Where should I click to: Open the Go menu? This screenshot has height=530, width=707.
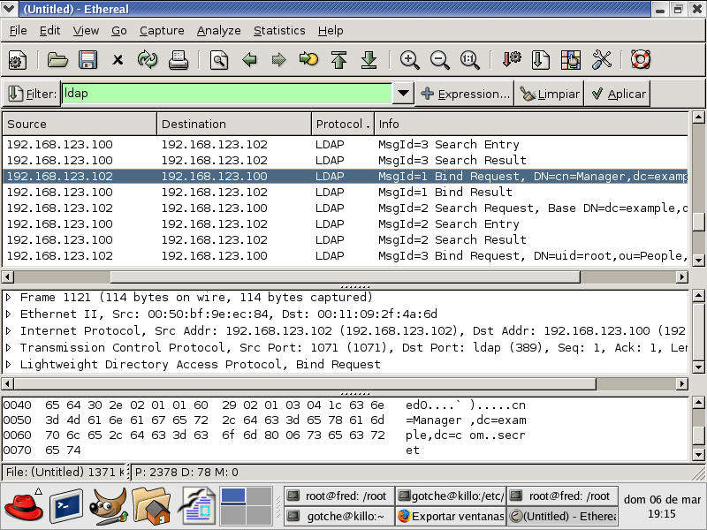pyautogui.click(x=119, y=31)
